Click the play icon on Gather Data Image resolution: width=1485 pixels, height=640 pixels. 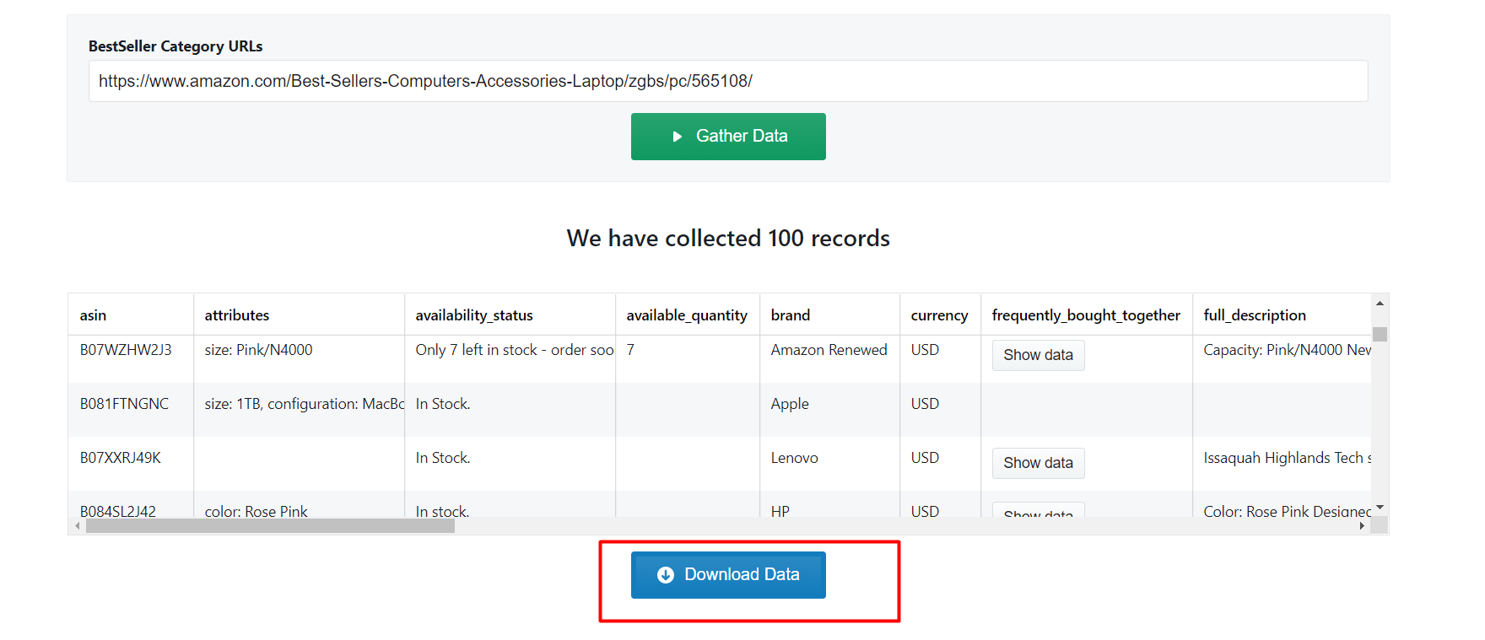pyautogui.click(x=677, y=137)
